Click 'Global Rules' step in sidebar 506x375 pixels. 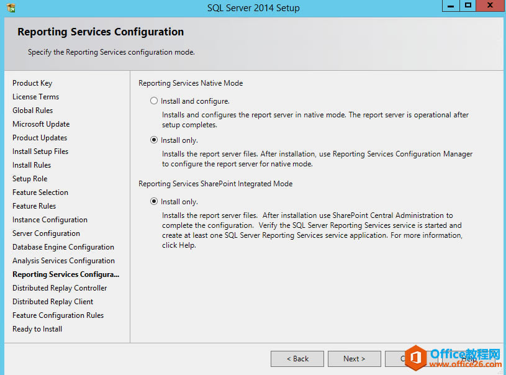(x=32, y=111)
